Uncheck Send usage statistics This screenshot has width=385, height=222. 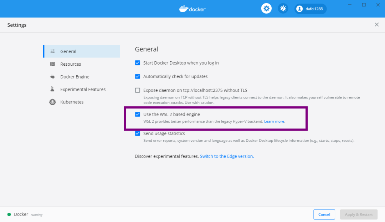tap(138, 133)
